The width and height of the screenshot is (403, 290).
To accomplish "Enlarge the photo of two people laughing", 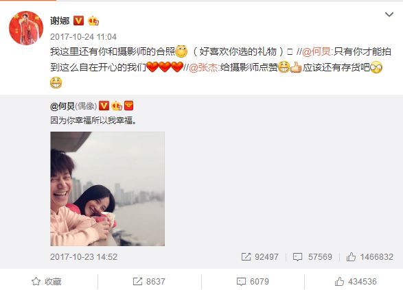I will click(x=107, y=189).
